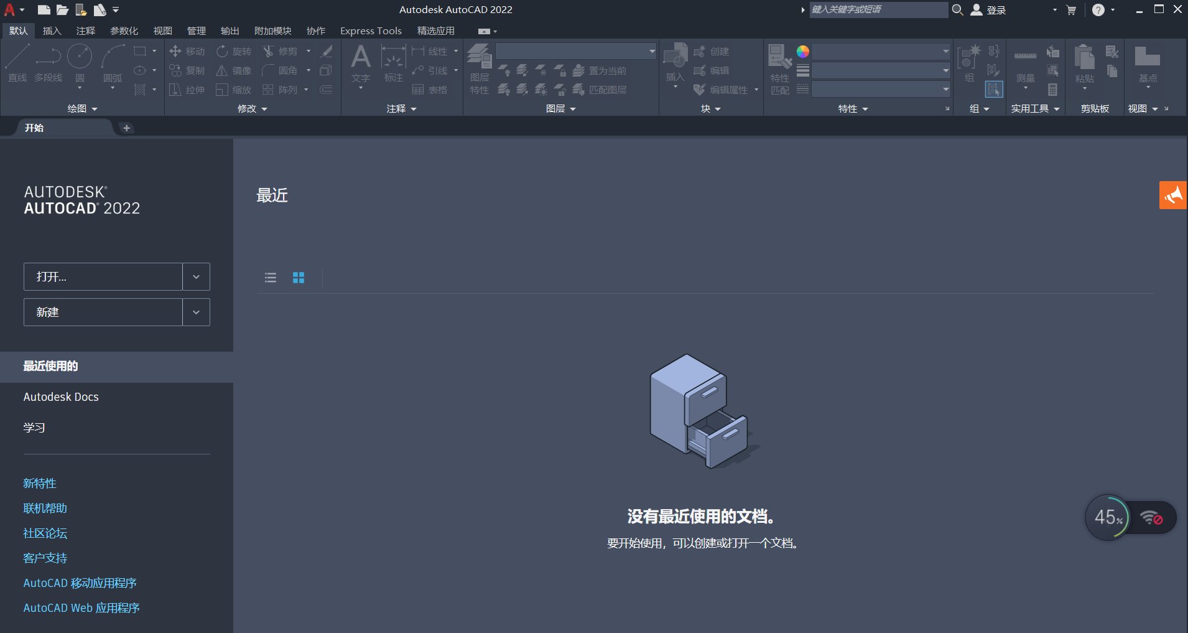Open the layer name combo box
The width and height of the screenshot is (1188, 633).
coord(576,51)
